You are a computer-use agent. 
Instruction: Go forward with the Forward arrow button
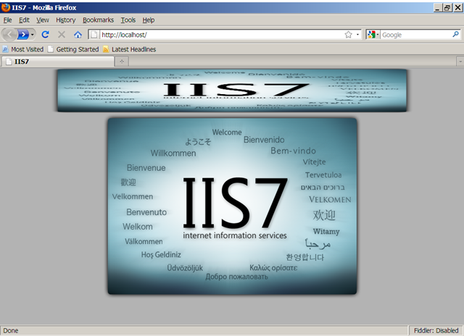point(23,35)
